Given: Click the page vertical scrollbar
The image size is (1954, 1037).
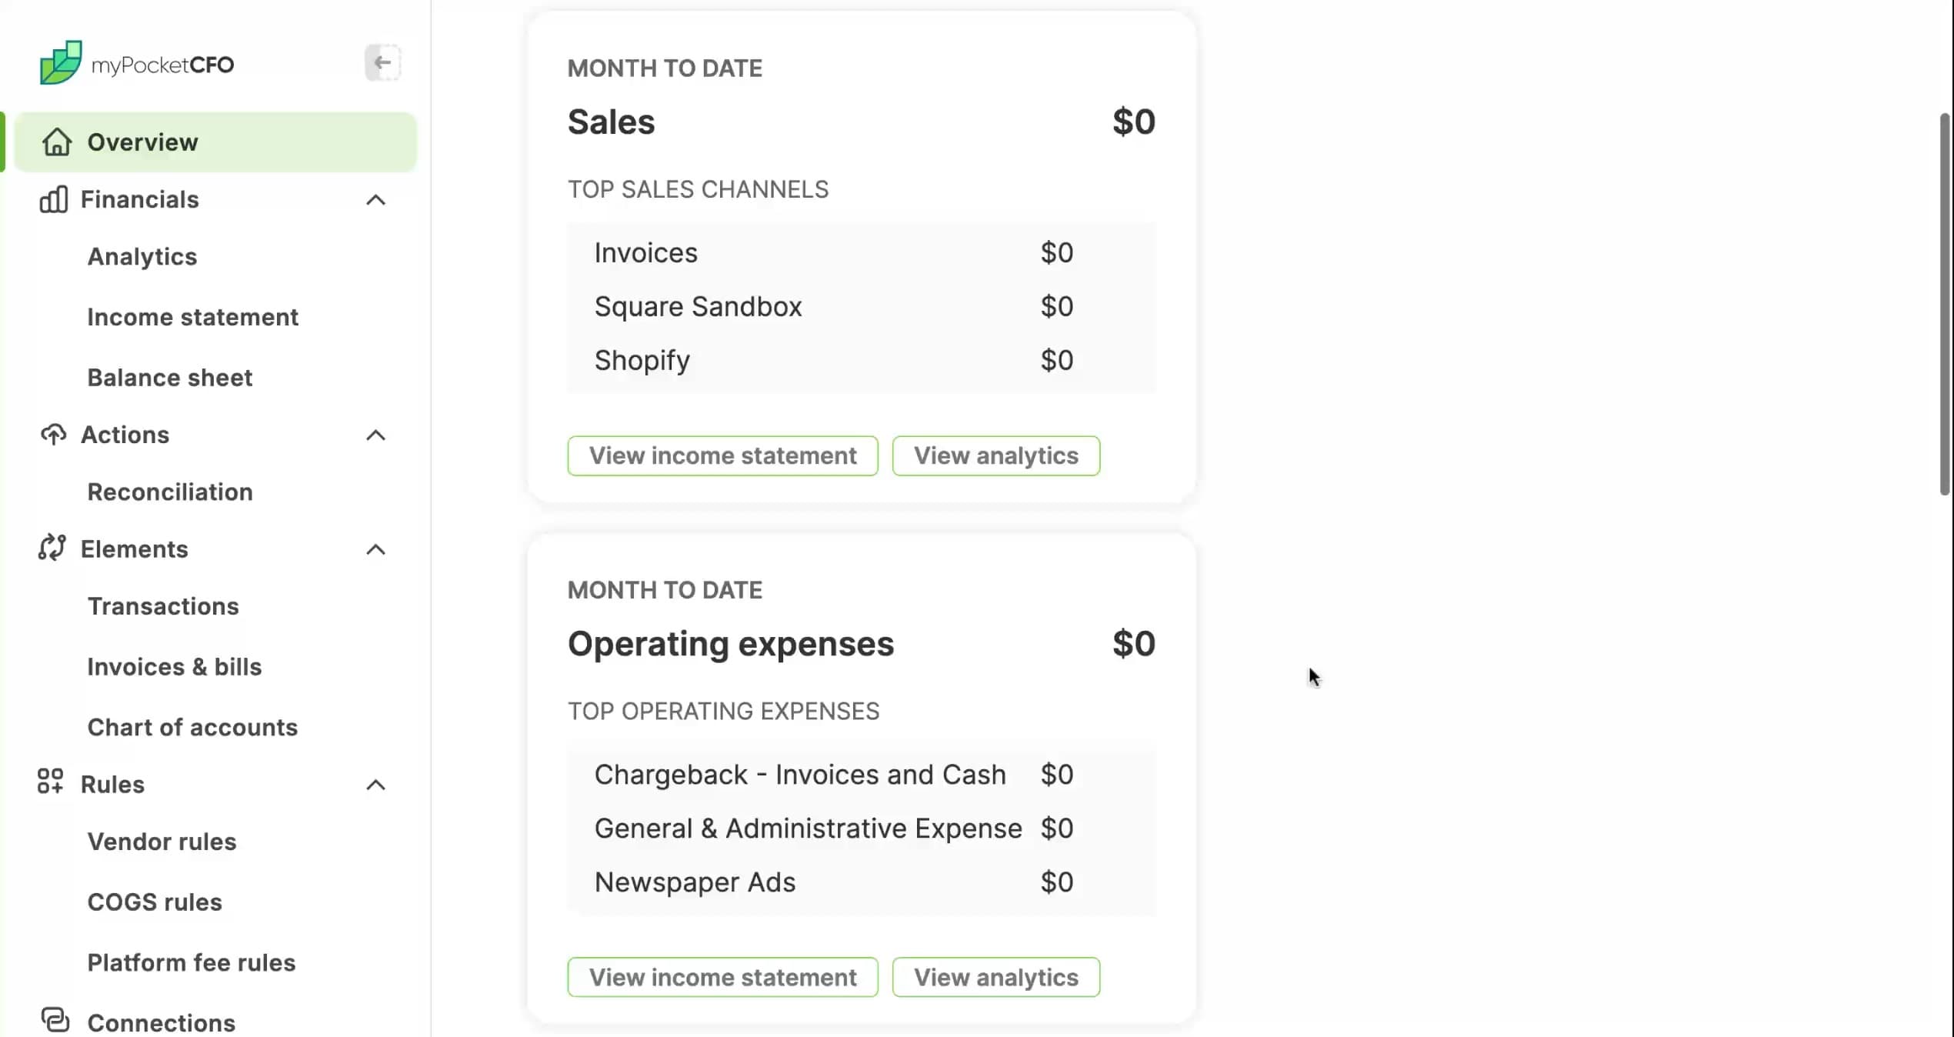Looking at the screenshot, I should click(1945, 304).
